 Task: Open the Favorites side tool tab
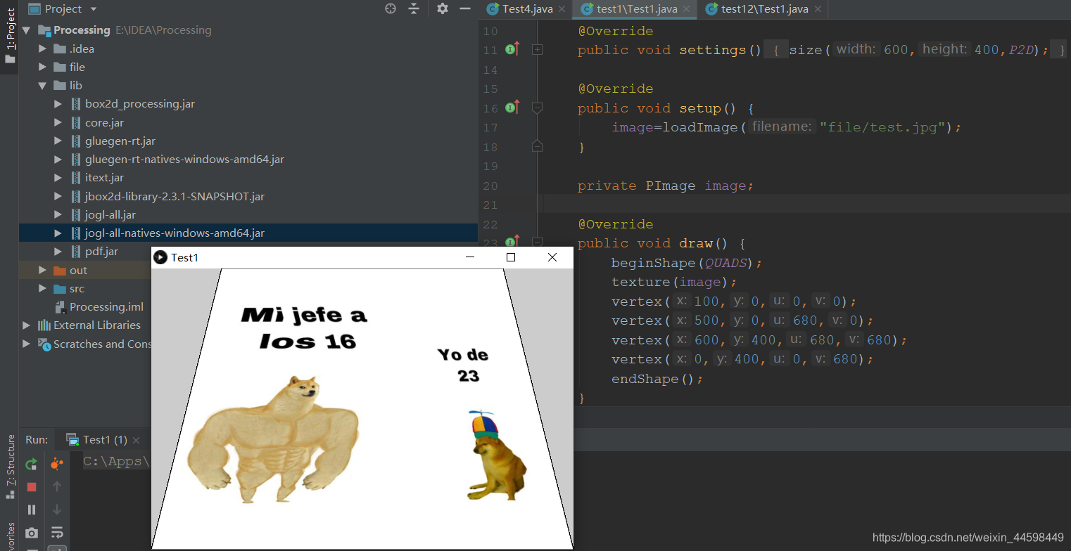pyautogui.click(x=10, y=536)
